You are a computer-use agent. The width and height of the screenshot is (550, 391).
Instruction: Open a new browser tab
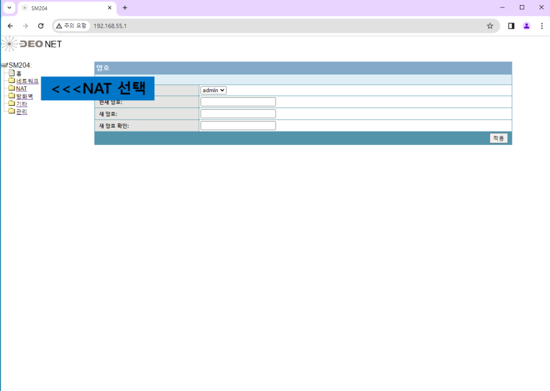click(125, 8)
